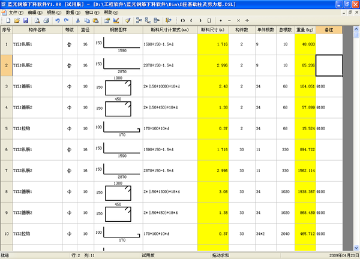Click the pencil-and-ruler drawing icon
360x259 pixels.
click(116, 20)
